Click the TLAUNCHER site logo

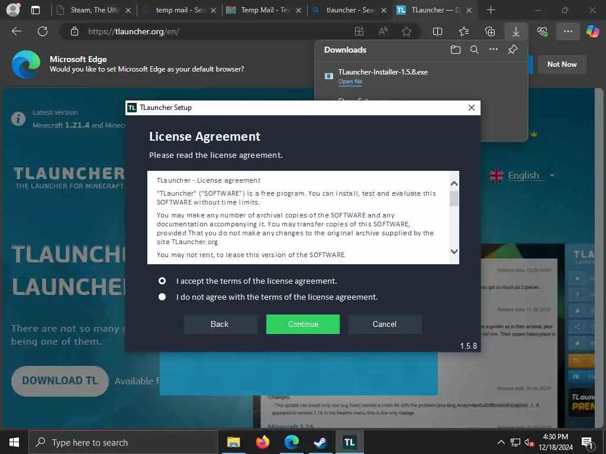(x=69, y=177)
